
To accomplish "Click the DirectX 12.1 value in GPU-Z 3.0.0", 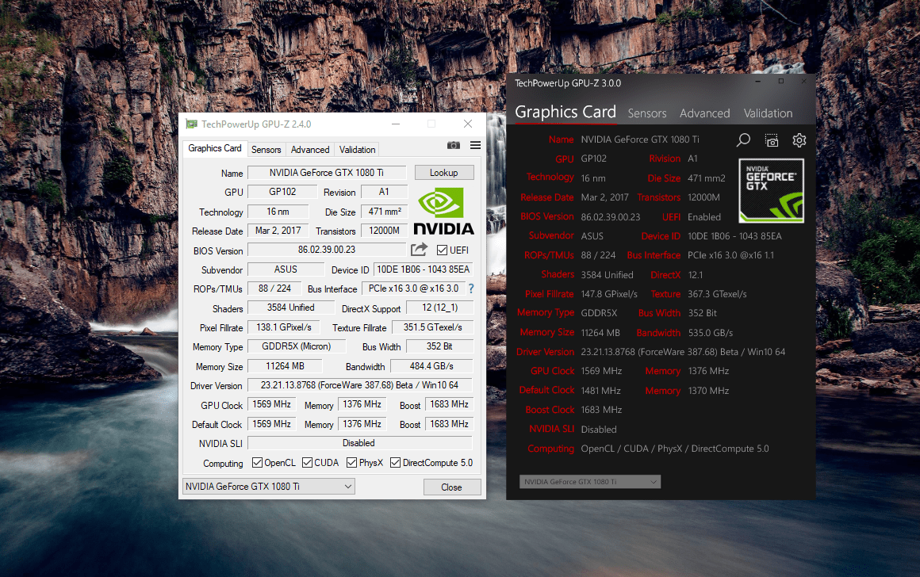I will (x=696, y=274).
